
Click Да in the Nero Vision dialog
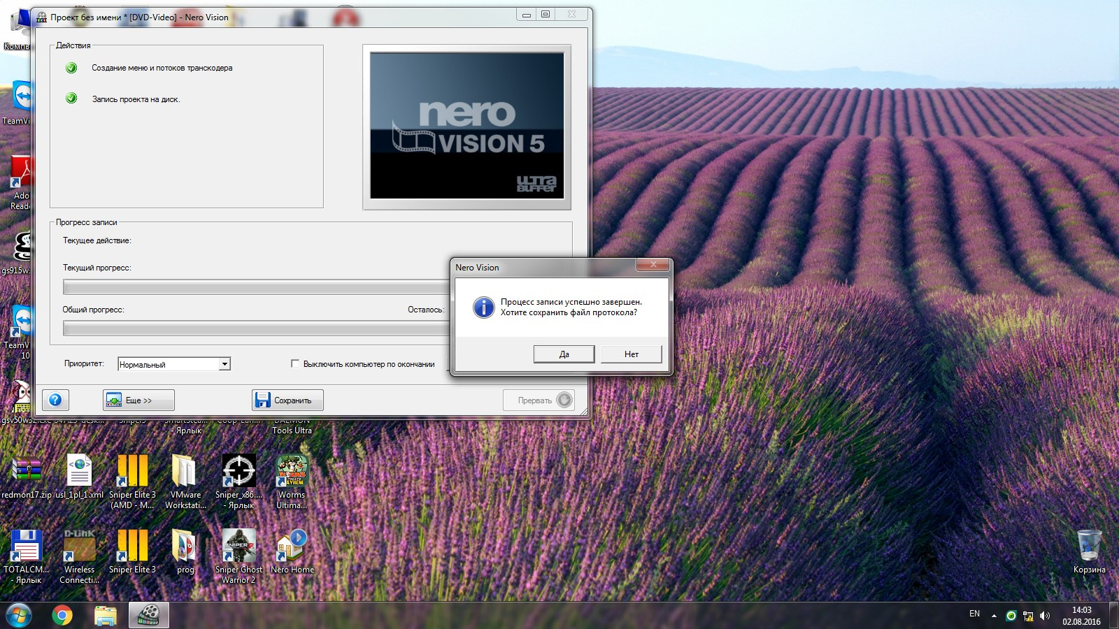(x=564, y=354)
